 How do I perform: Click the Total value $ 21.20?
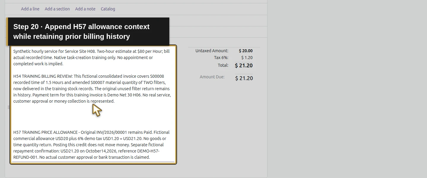(244, 66)
